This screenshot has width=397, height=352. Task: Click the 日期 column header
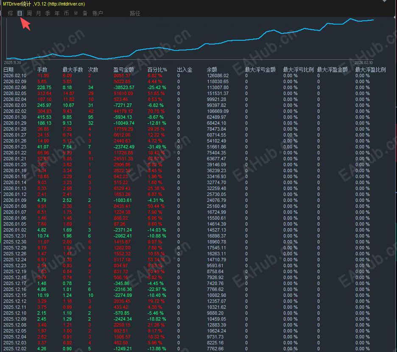[8, 70]
